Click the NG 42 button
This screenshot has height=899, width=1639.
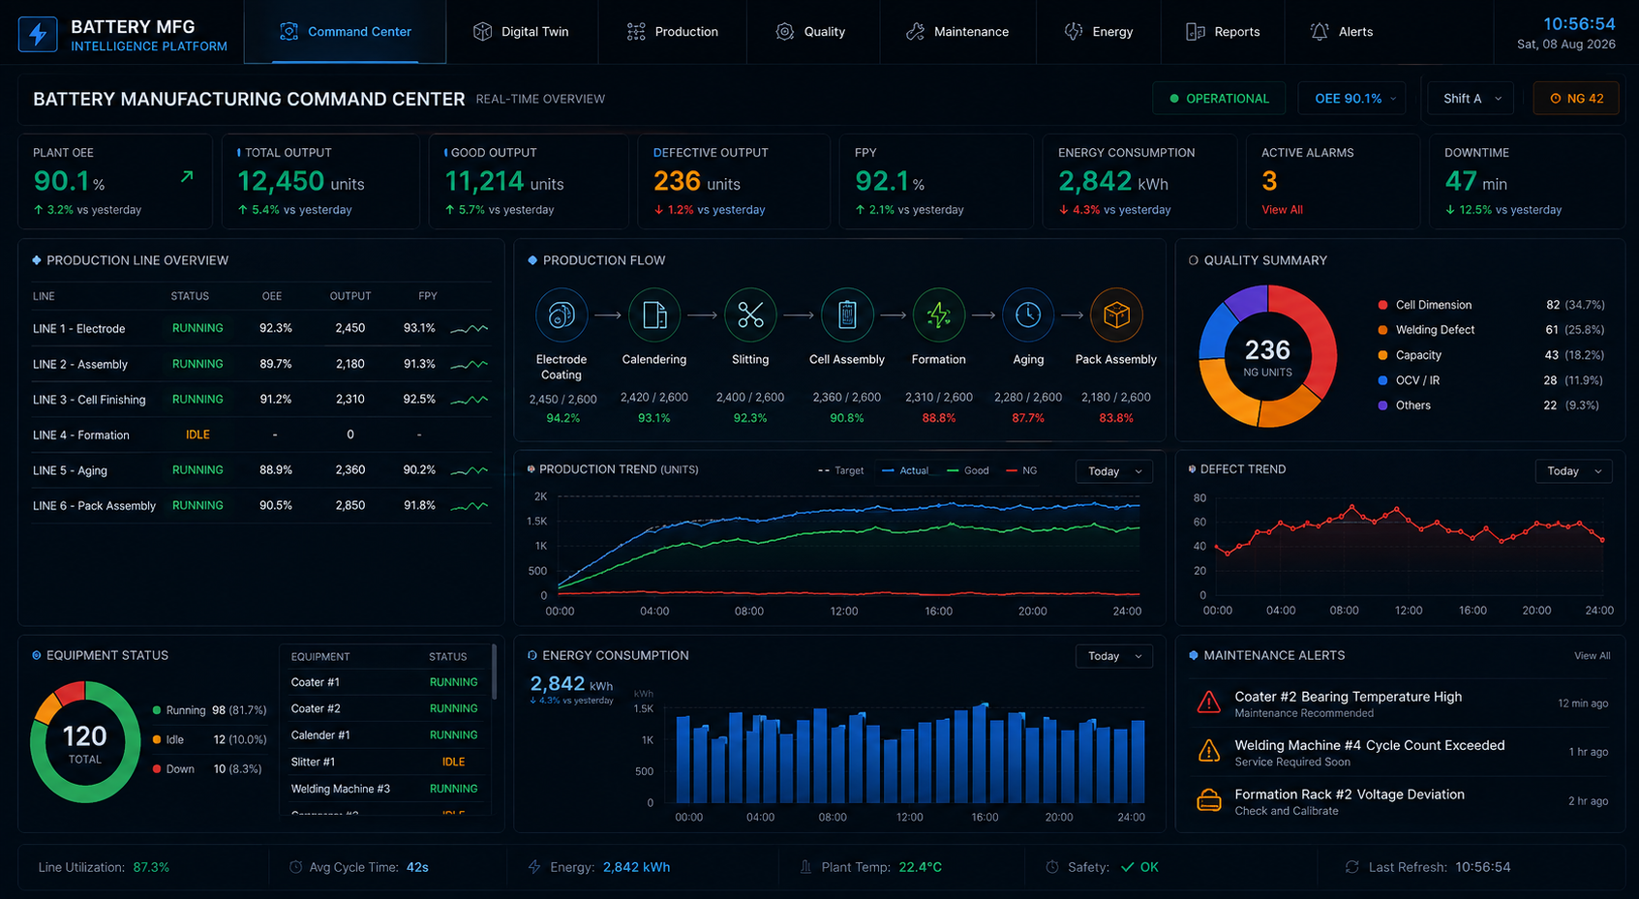click(1576, 99)
